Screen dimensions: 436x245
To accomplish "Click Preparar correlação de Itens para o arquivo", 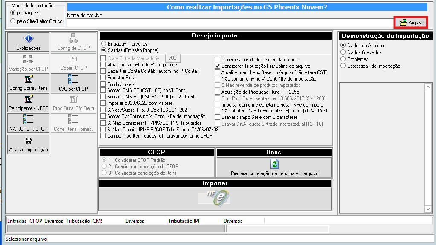I will pyautogui.click(x=274, y=167).
